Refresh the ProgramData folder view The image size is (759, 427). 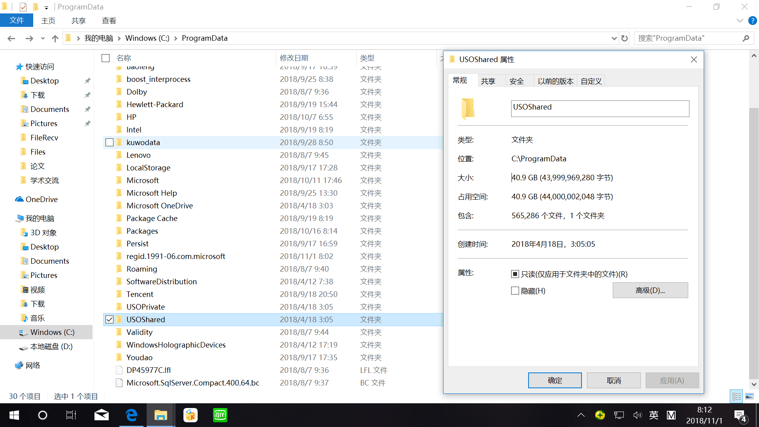point(625,38)
